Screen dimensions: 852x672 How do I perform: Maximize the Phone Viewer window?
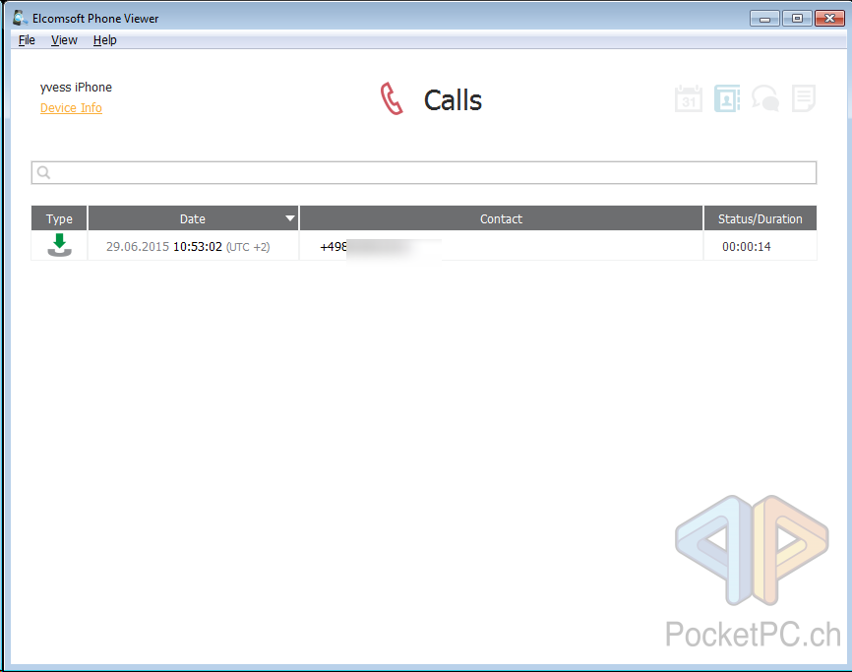click(797, 18)
